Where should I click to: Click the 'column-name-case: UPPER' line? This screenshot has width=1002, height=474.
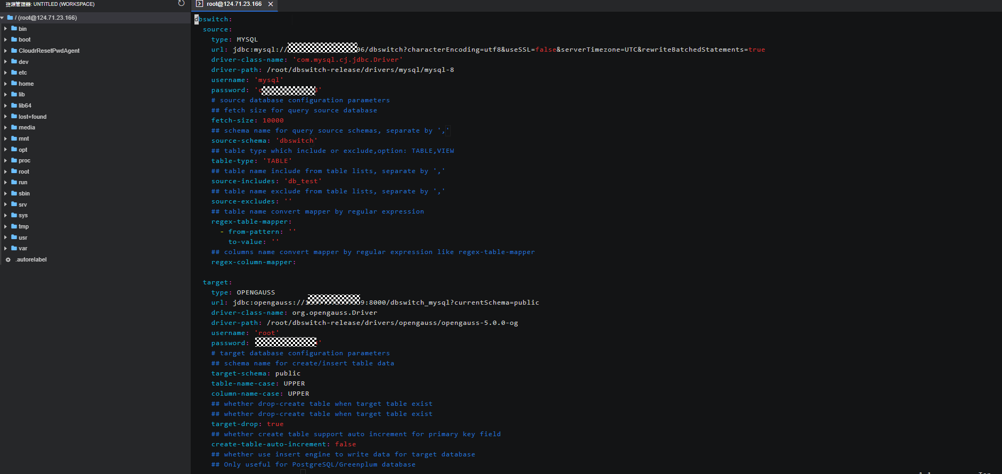pyautogui.click(x=260, y=394)
